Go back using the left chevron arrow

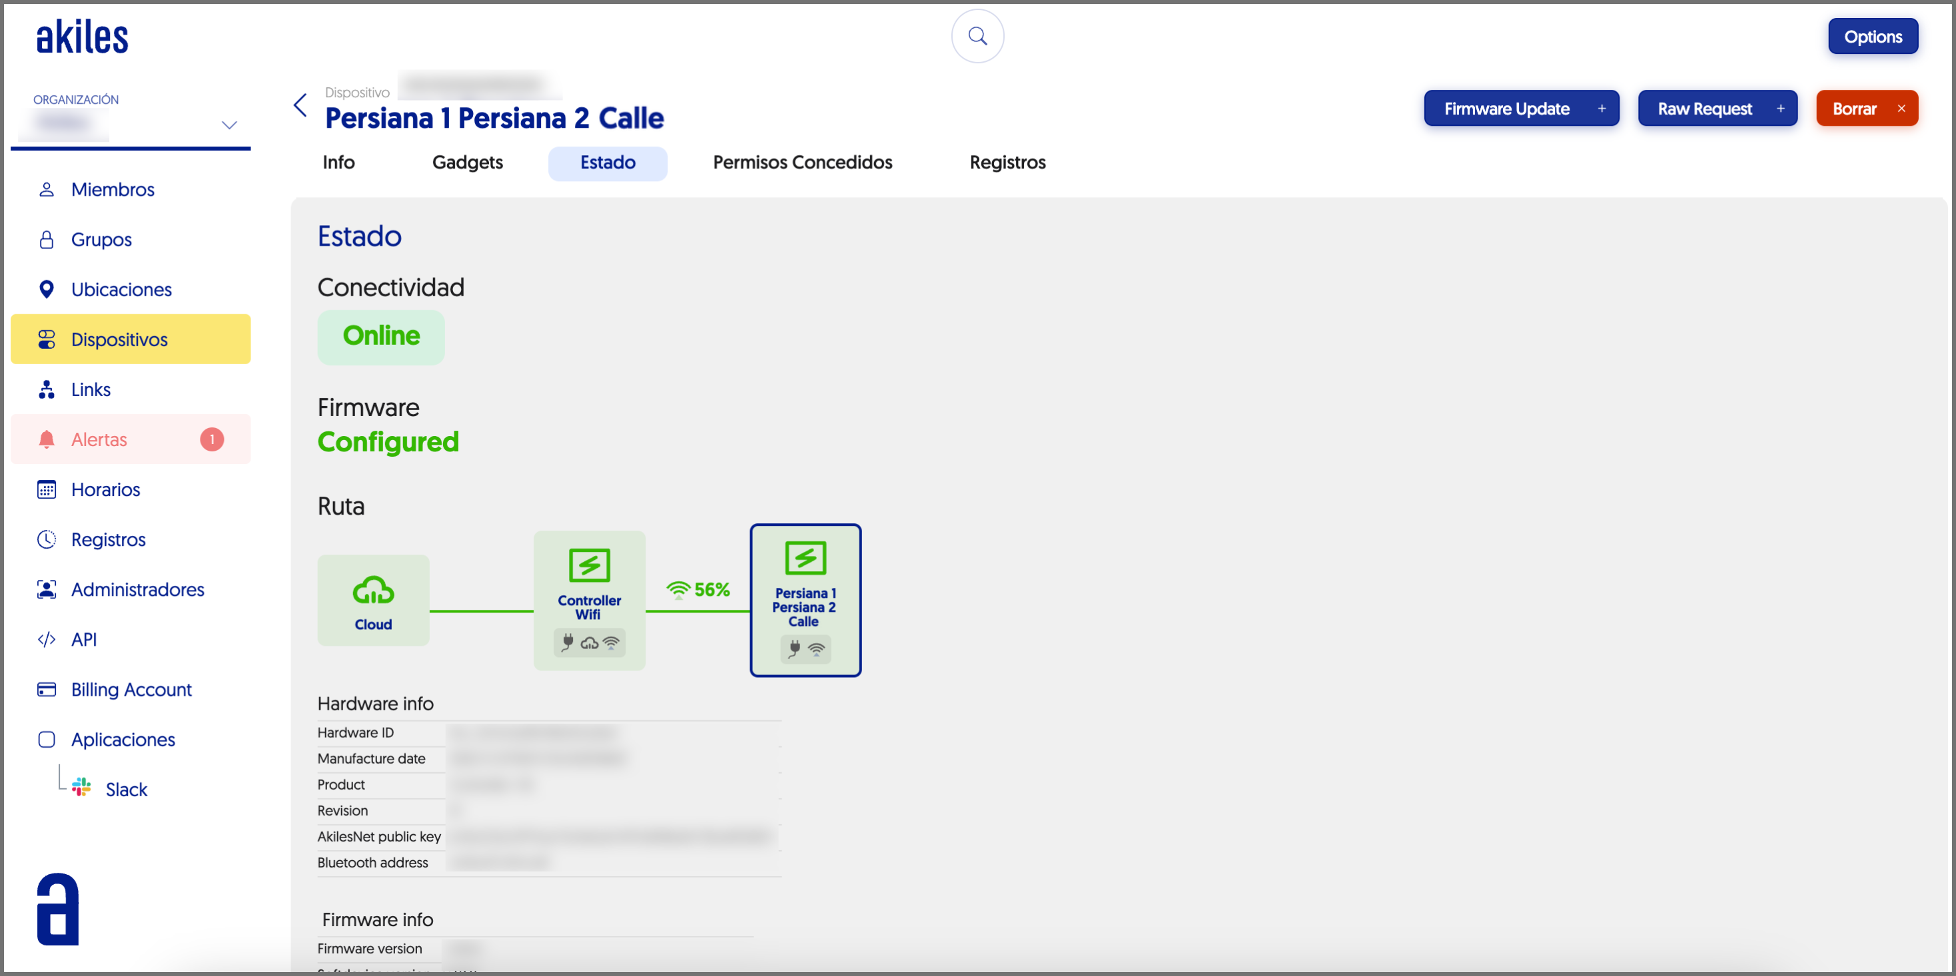[x=300, y=105]
